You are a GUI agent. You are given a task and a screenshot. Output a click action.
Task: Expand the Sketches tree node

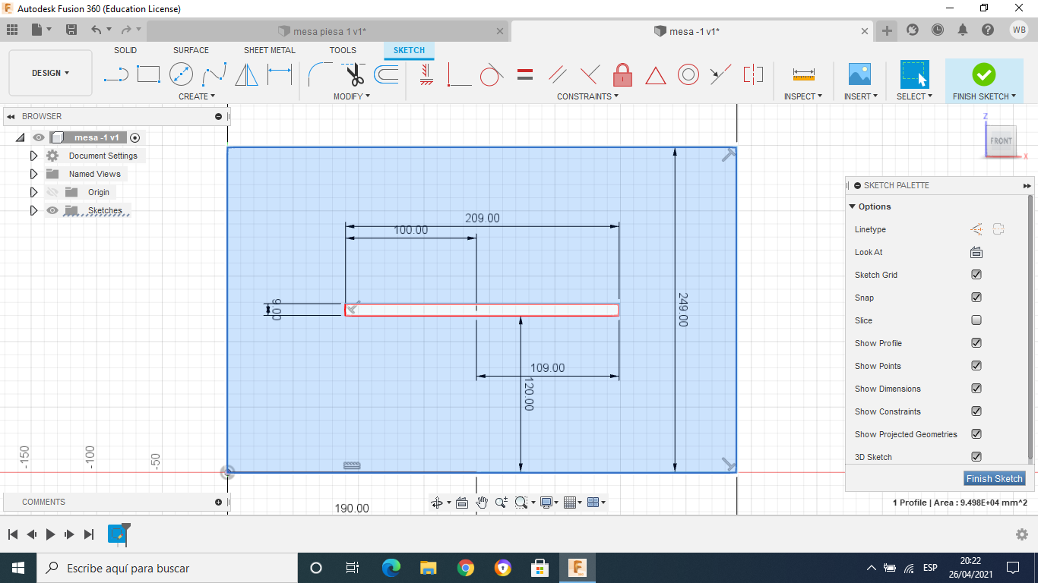(33, 210)
